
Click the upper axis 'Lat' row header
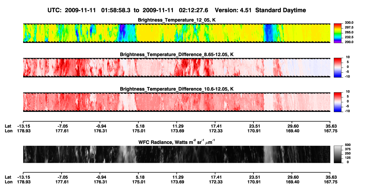[8, 126]
